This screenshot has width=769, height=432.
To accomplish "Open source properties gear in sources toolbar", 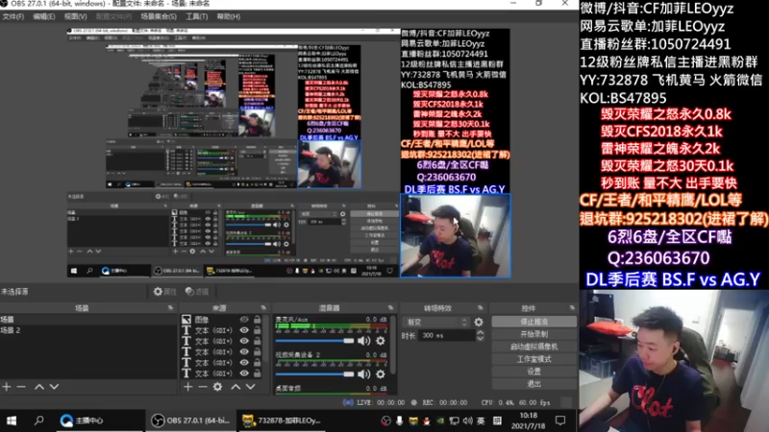I will click(218, 387).
